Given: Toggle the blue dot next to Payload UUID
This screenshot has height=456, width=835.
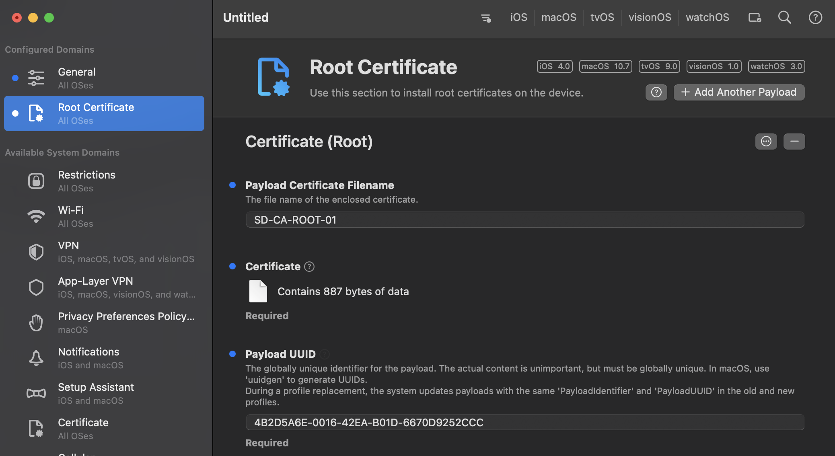Looking at the screenshot, I should point(232,354).
